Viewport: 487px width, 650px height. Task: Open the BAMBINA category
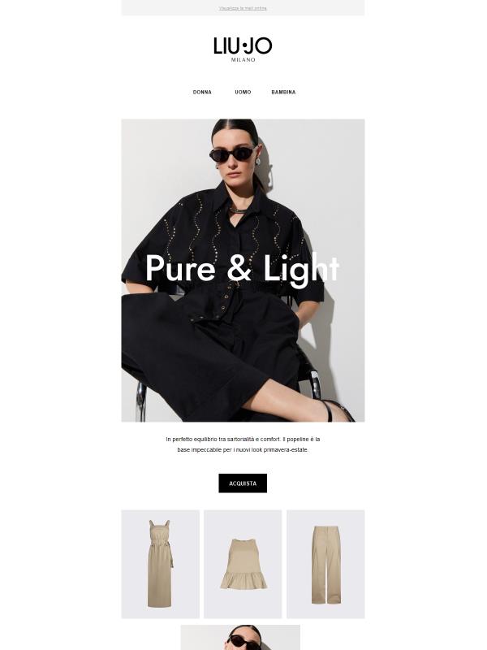coord(283,92)
